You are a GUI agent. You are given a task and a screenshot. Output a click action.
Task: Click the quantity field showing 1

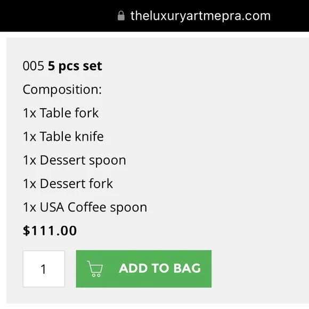click(44, 269)
